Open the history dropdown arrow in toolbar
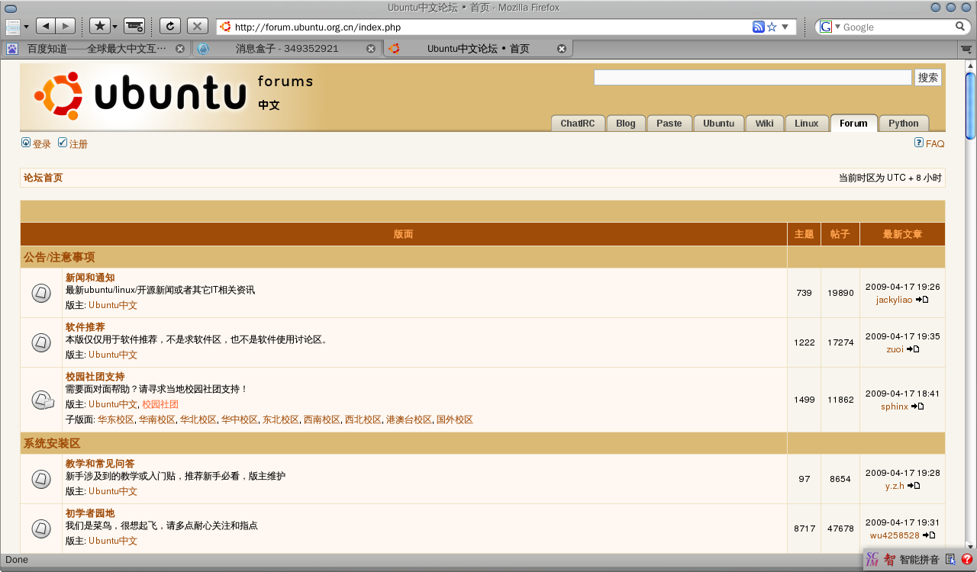Screen dimensions: 977x572 pyautogui.click(x=27, y=27)
